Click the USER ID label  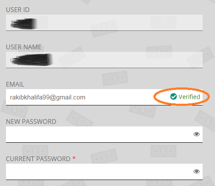[18, 10]
